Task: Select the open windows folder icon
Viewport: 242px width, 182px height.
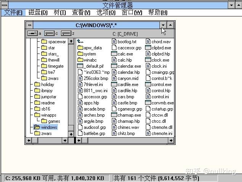Action: click(37, 127)
